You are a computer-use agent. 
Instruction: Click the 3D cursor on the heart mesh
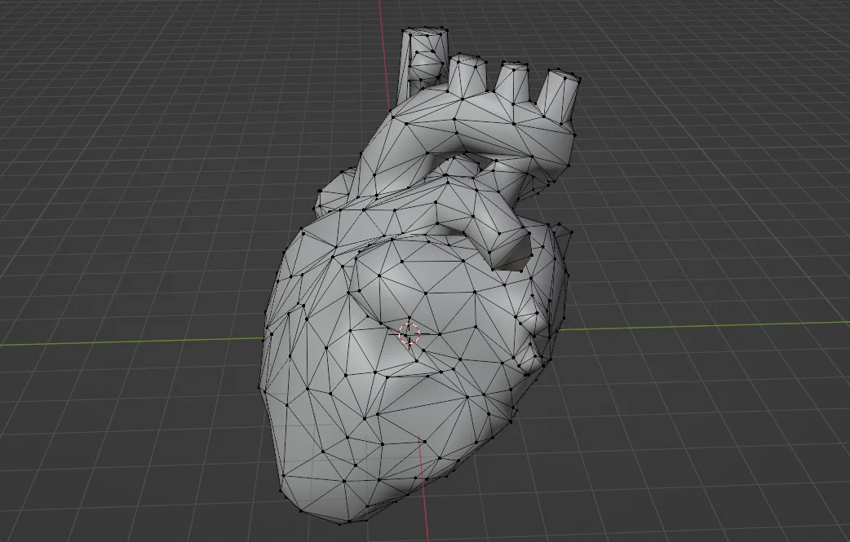click(x=410, y=334)
